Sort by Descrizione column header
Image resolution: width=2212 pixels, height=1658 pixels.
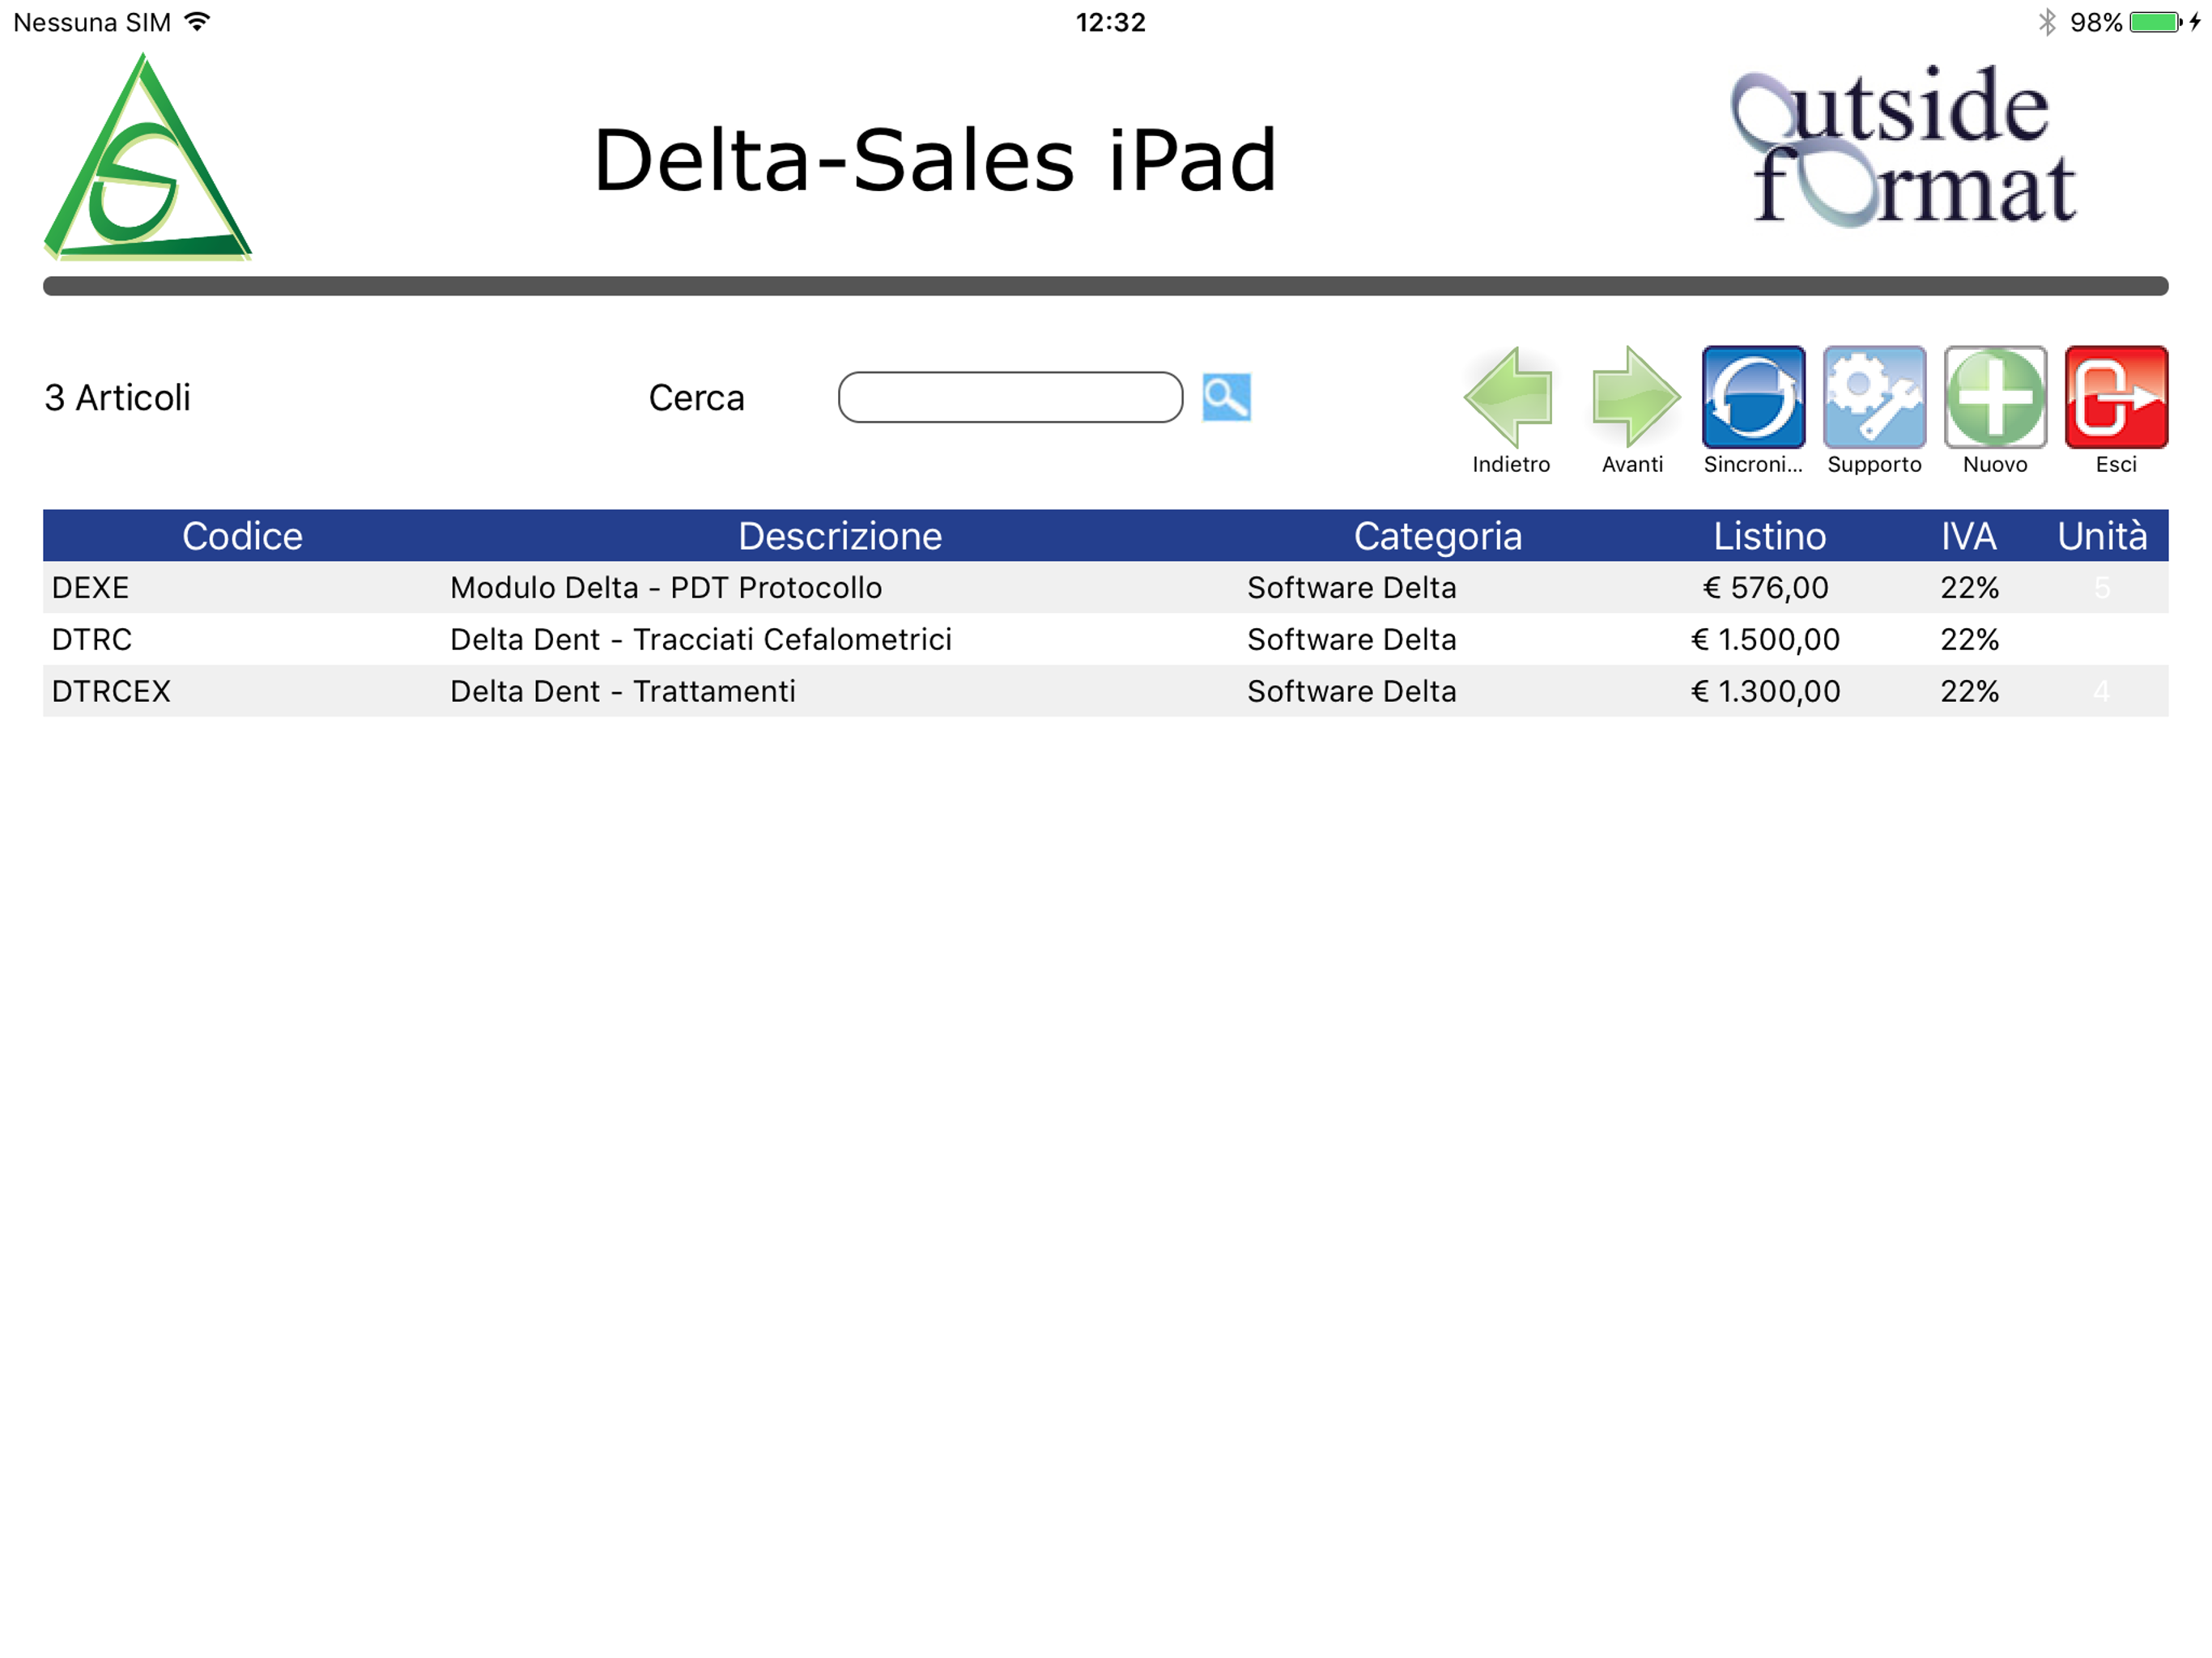840,536
